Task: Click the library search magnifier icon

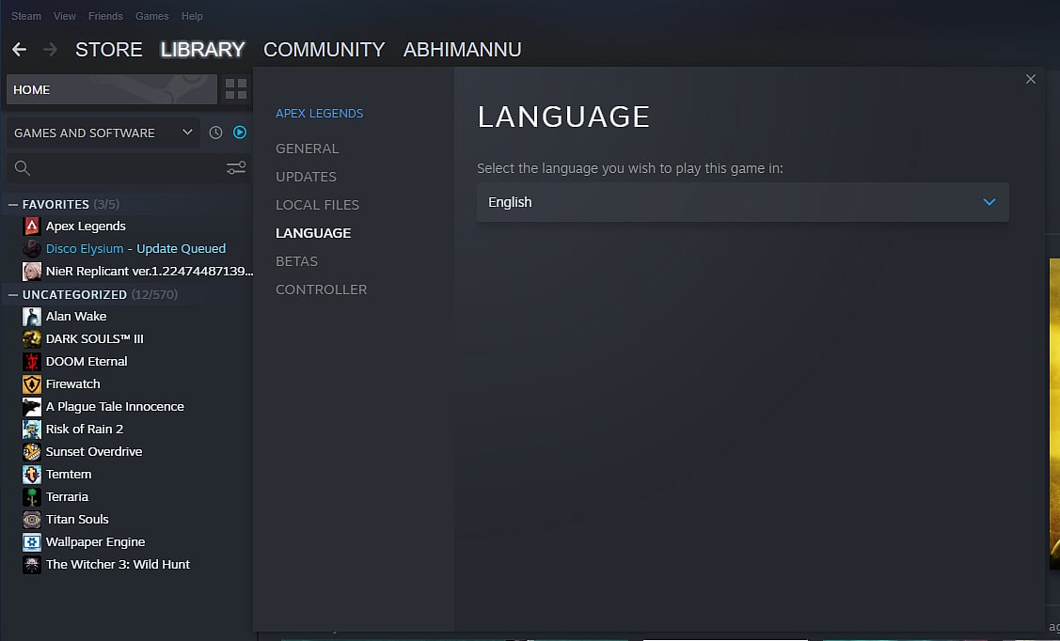Action: (x=23, y=168)
